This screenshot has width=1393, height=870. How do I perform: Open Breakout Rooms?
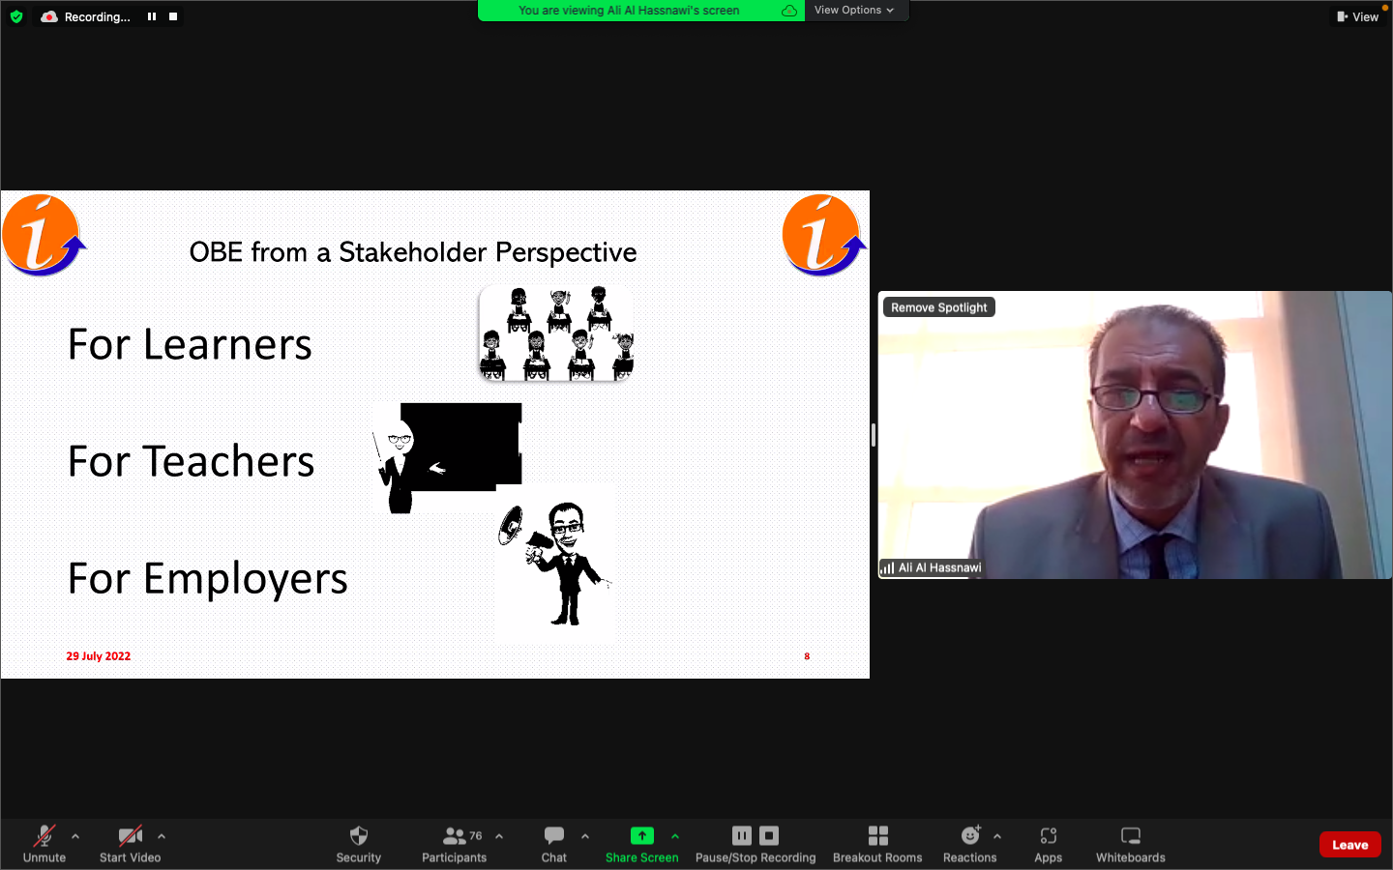877,836
